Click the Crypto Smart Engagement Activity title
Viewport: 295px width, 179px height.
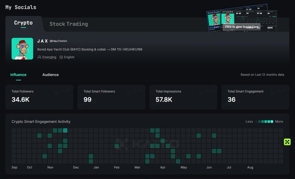(x=41, y=122)
